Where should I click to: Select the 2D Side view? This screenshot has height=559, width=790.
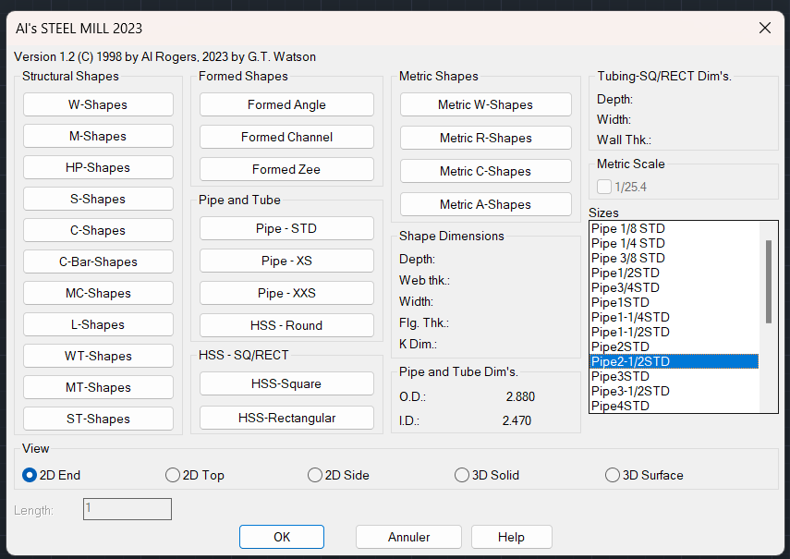(315, 475)
